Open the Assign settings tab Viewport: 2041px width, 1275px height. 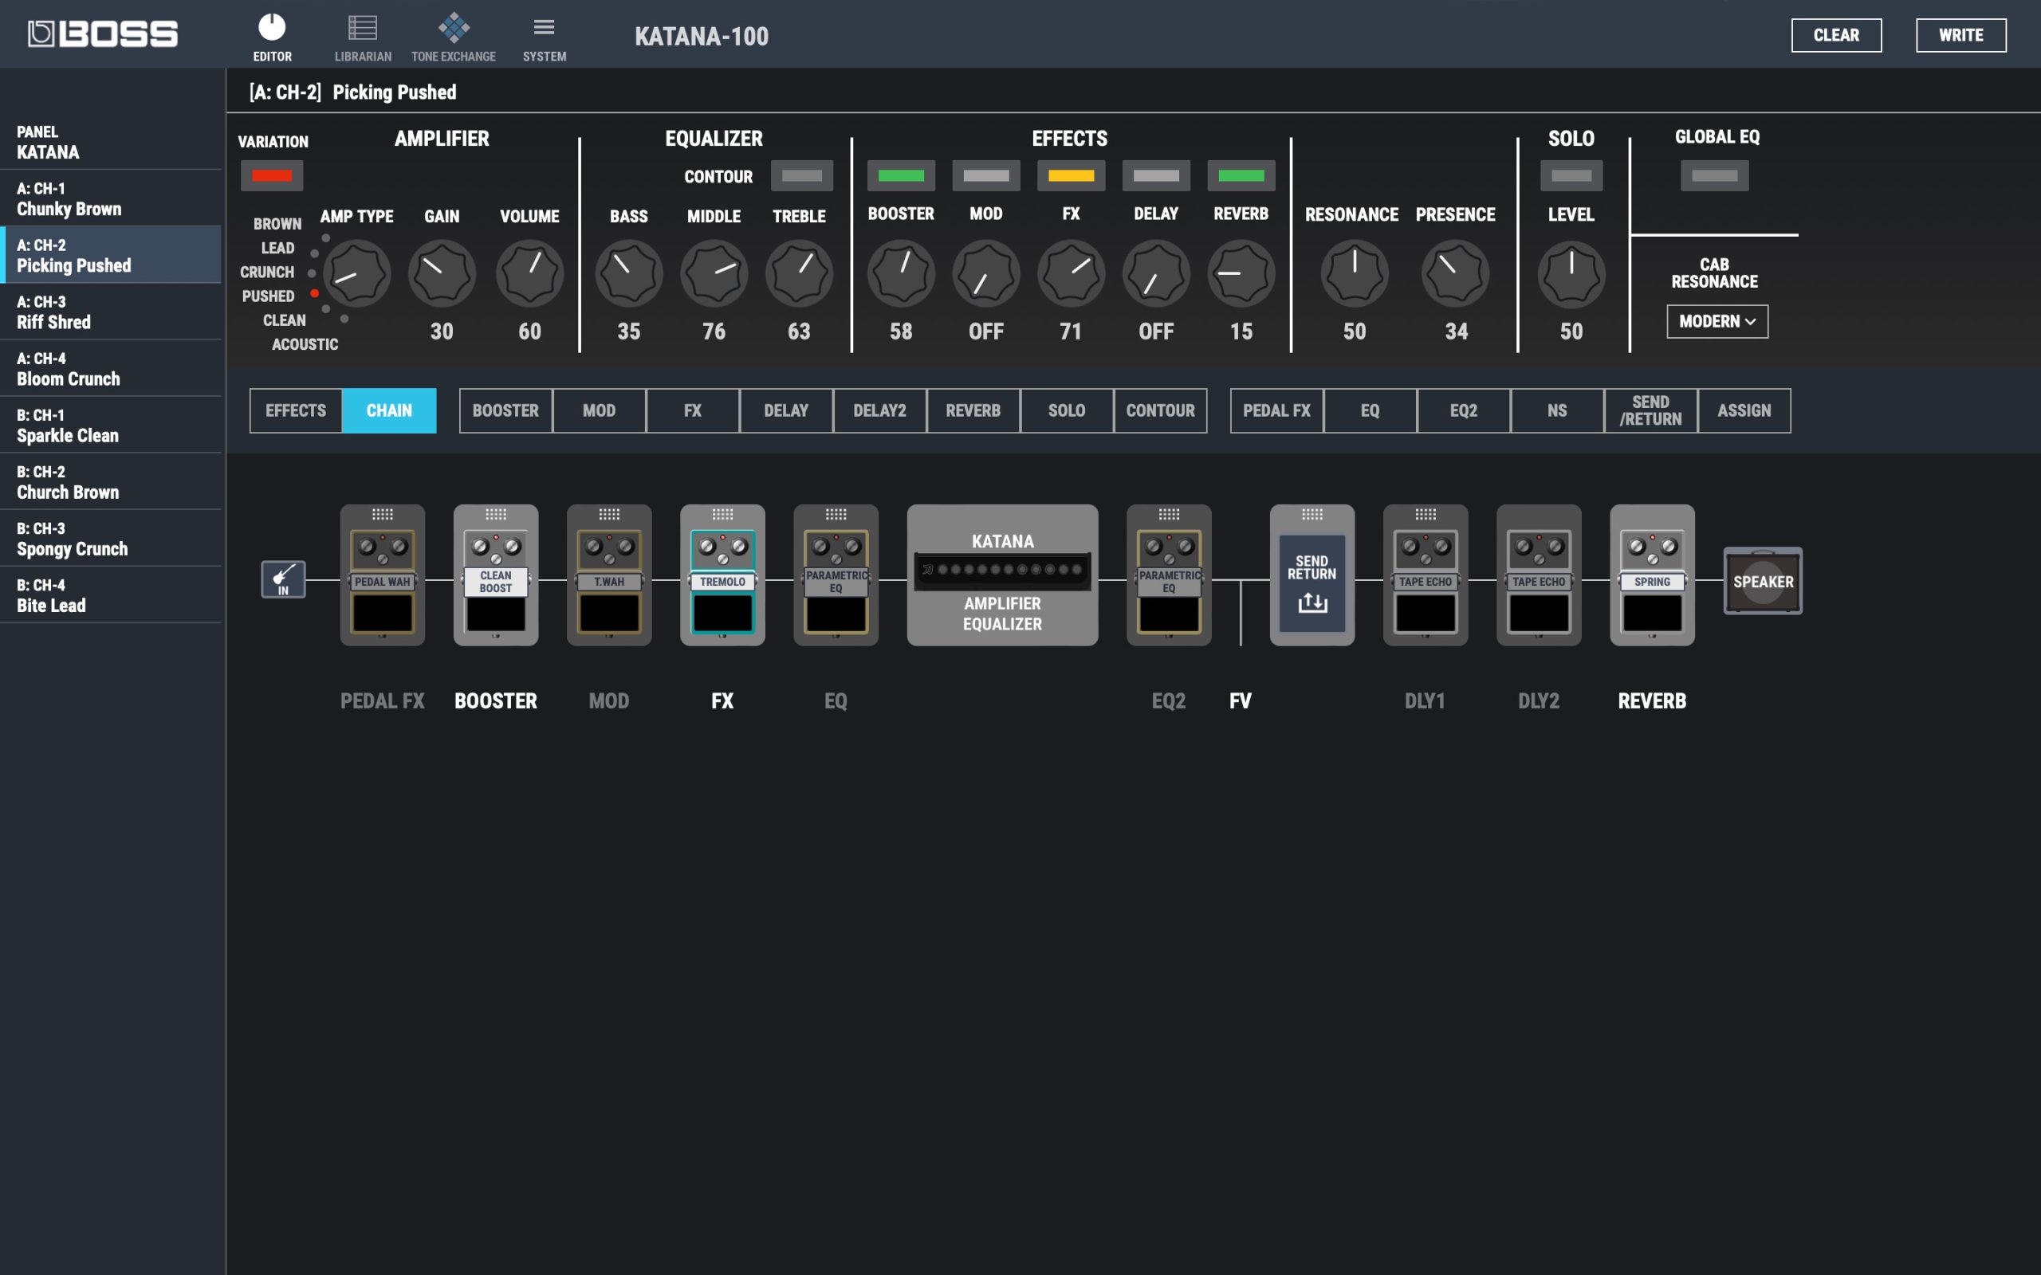coord(1744,410)
